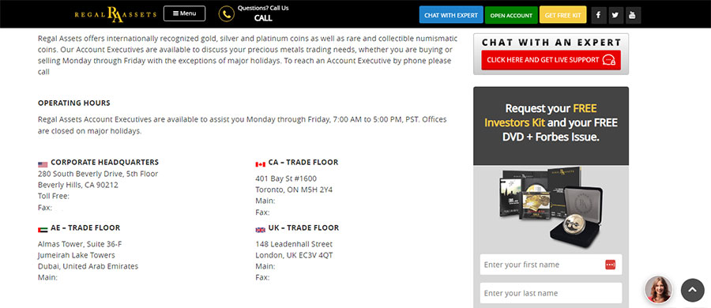Open the Facebook page icon
This screenshot has width=711, height=308.
[599, 15]
